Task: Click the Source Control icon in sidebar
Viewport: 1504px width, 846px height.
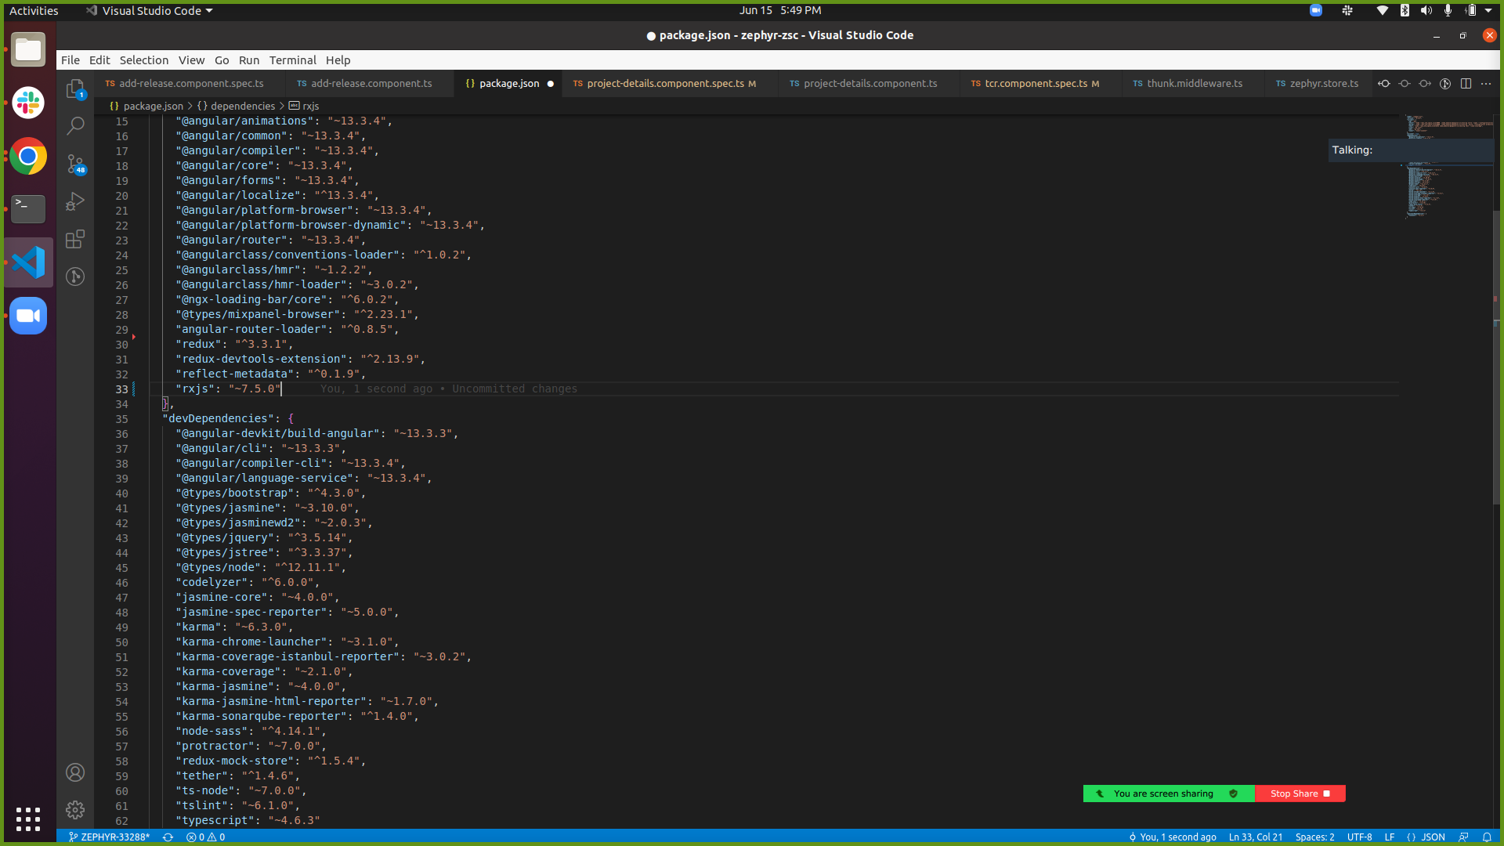Action: pyautogui.click(x=77, y=168)
